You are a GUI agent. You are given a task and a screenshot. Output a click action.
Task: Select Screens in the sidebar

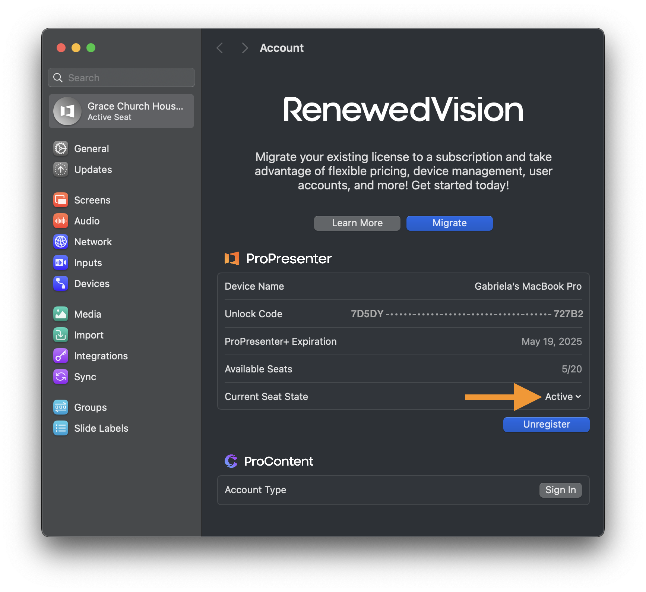point(92,200)
